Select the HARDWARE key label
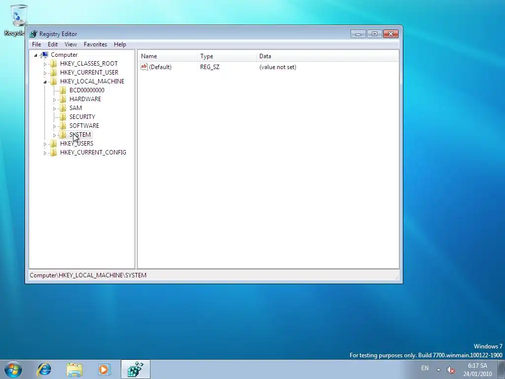The width and height of the screenshot is (505, 379). (x=85, y=99)
